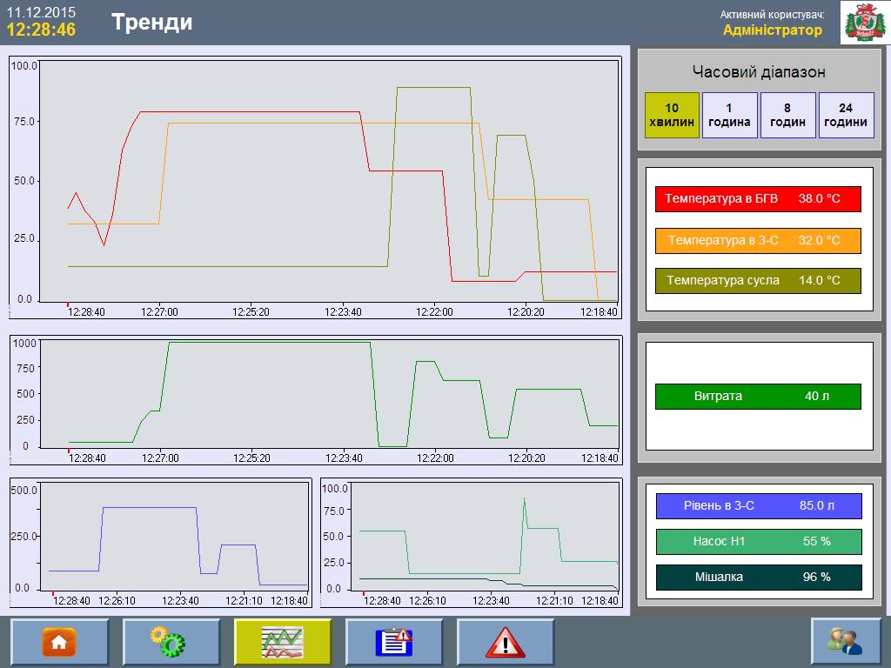Open alarms with the warning triangle icon

point(506,642)
